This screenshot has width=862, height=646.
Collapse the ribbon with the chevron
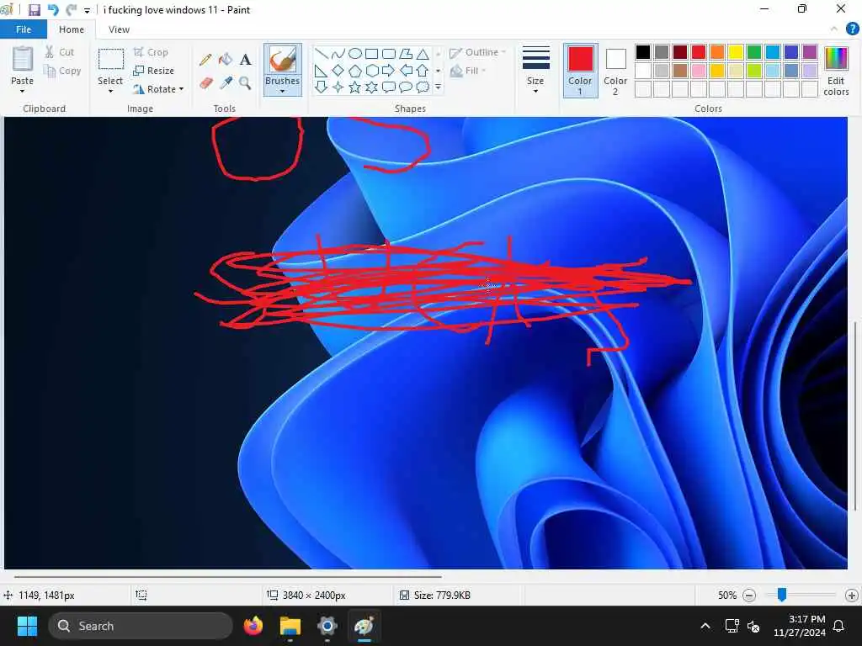click(834, 29)
